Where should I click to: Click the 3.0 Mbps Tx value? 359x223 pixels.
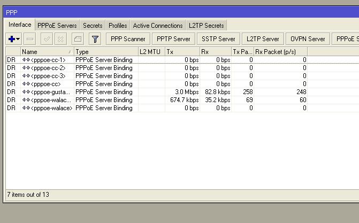click(187, 92)
